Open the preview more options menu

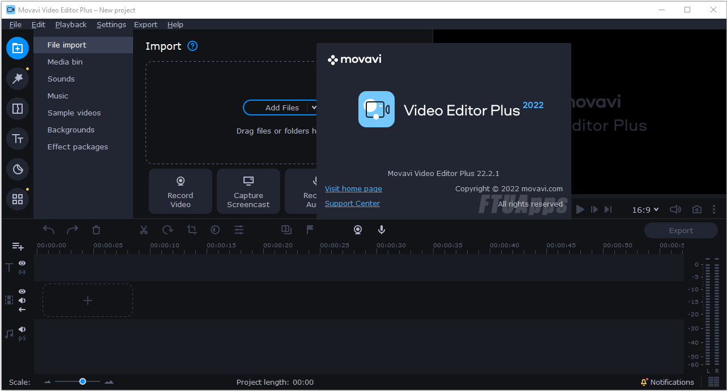click(x=714, y=209)
